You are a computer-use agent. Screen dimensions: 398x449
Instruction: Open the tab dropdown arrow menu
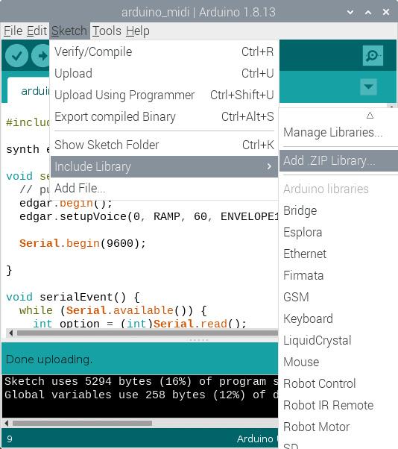pyautogui.click(x=368, y=87)
